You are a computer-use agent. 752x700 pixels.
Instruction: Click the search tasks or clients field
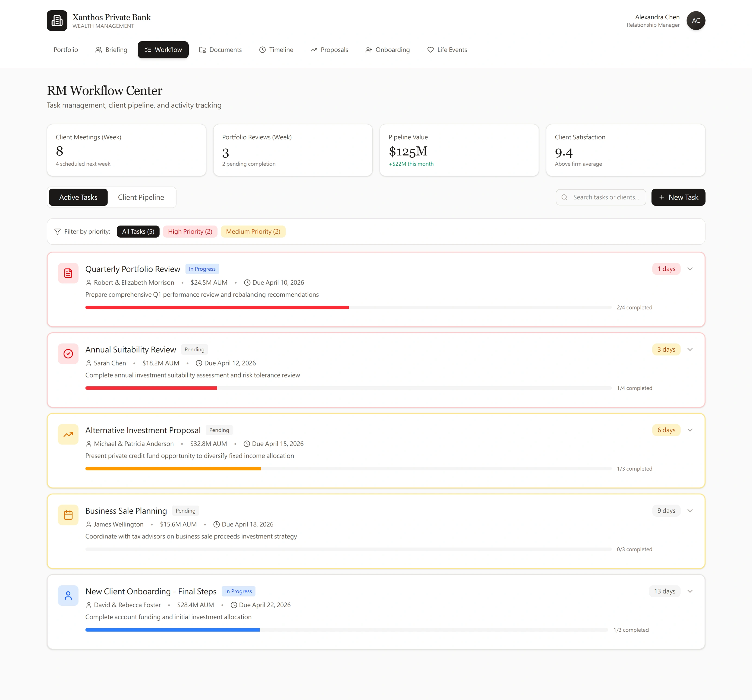click(x=601, y=197)
